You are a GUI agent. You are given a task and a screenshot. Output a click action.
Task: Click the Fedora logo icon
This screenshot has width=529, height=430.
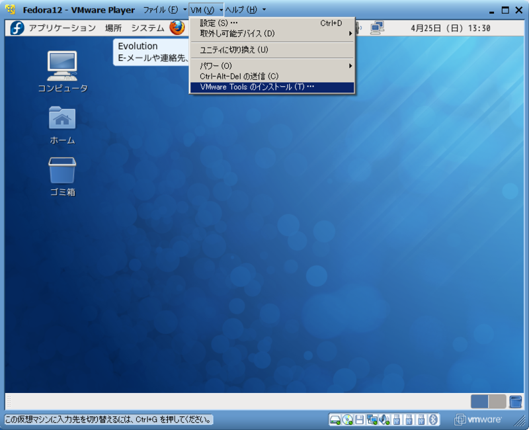click(x=17, y=28)
